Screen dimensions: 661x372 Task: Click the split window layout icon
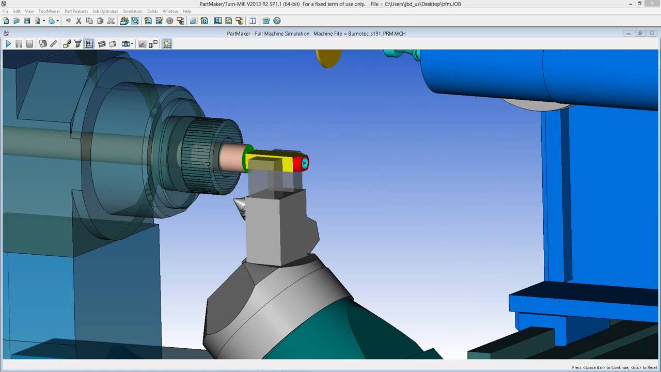253,21
